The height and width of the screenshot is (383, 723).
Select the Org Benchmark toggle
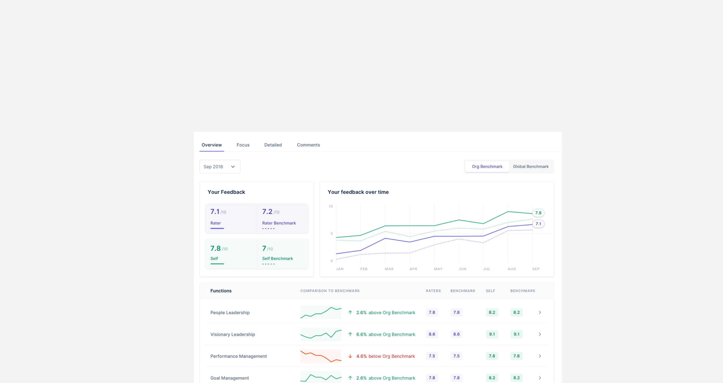pyautogui.click(x=487, y=166)
